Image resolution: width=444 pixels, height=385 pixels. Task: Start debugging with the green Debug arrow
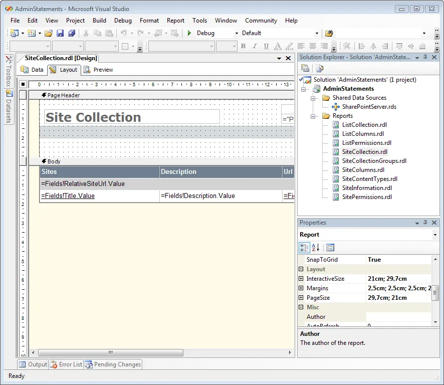tap(190, 34)
